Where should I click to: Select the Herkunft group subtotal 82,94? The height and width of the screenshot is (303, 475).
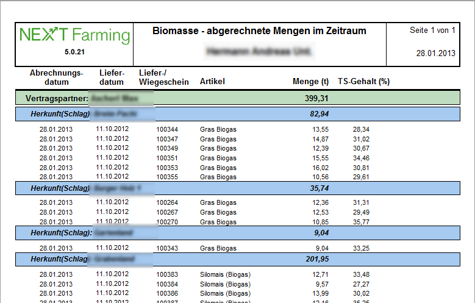[x=319, y=114]
